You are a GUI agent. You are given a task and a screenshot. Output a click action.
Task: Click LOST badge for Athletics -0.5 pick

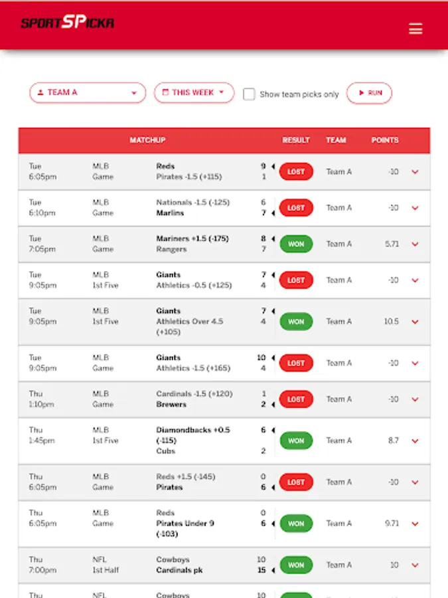296,280
